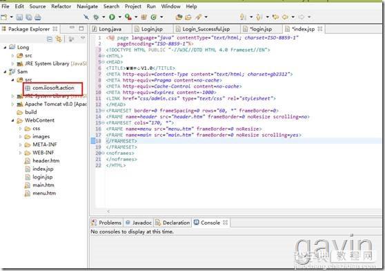Click the Search pen toolbar icon
The image size is (385, 271).
(x=199, y=17)
